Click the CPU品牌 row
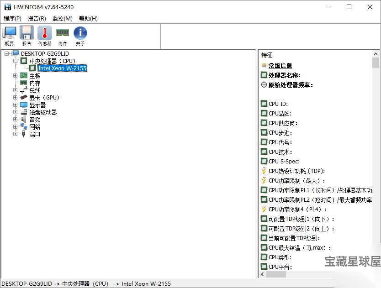Screen dimensions: 381x288 point(276,113)
